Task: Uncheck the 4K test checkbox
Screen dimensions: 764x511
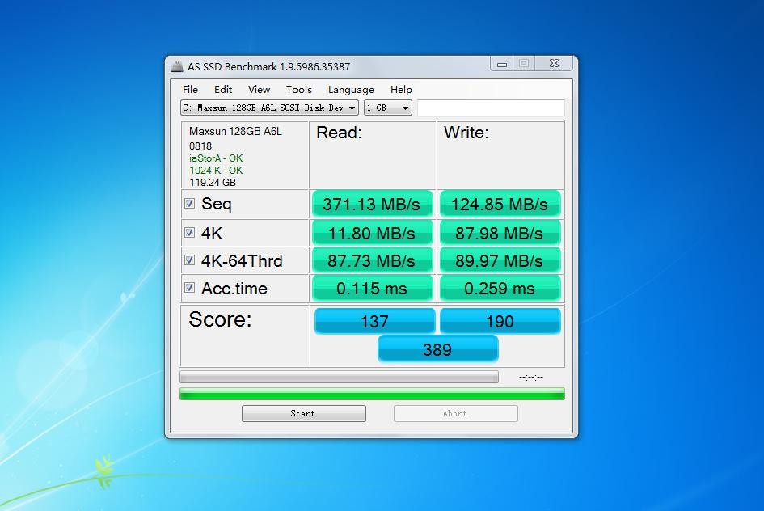Action: (x=189, y=233)
